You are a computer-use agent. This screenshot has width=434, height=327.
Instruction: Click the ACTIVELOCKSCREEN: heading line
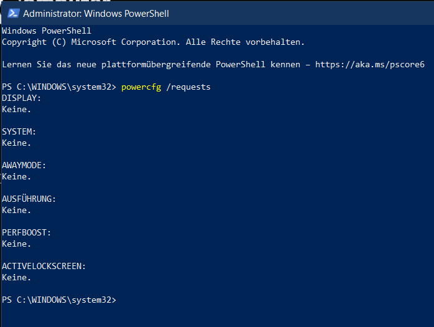(x=44, y=266)
